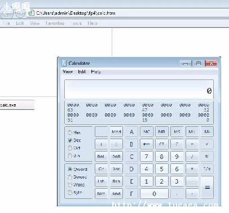This screenshot has height=213, width=229.
Task: Click the multiply (*) key
Action: (x=192, y=169)
